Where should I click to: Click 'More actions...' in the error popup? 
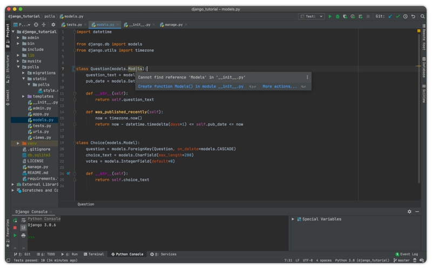click(279, 86)
